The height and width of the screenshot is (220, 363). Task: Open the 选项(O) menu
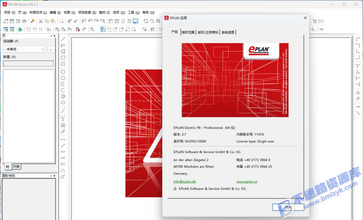[x=119, y=12]
